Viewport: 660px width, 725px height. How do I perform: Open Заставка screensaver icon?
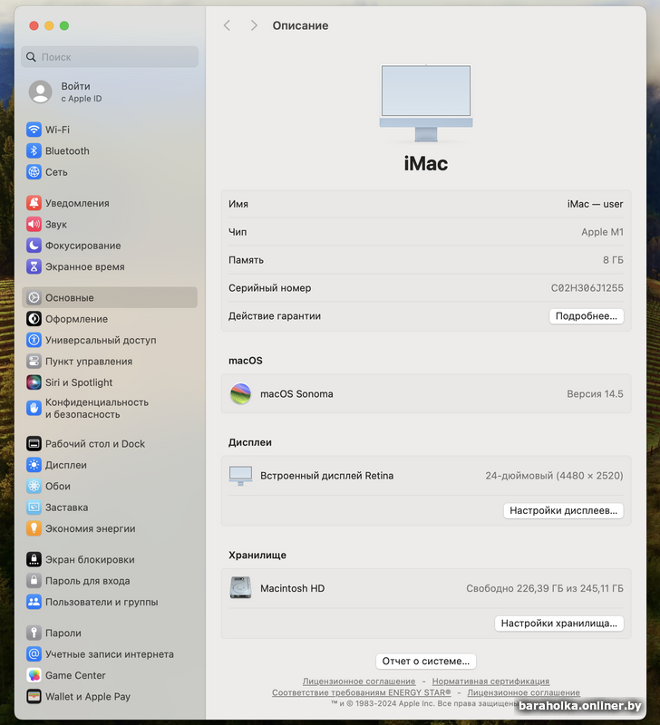tap(34, 507)
